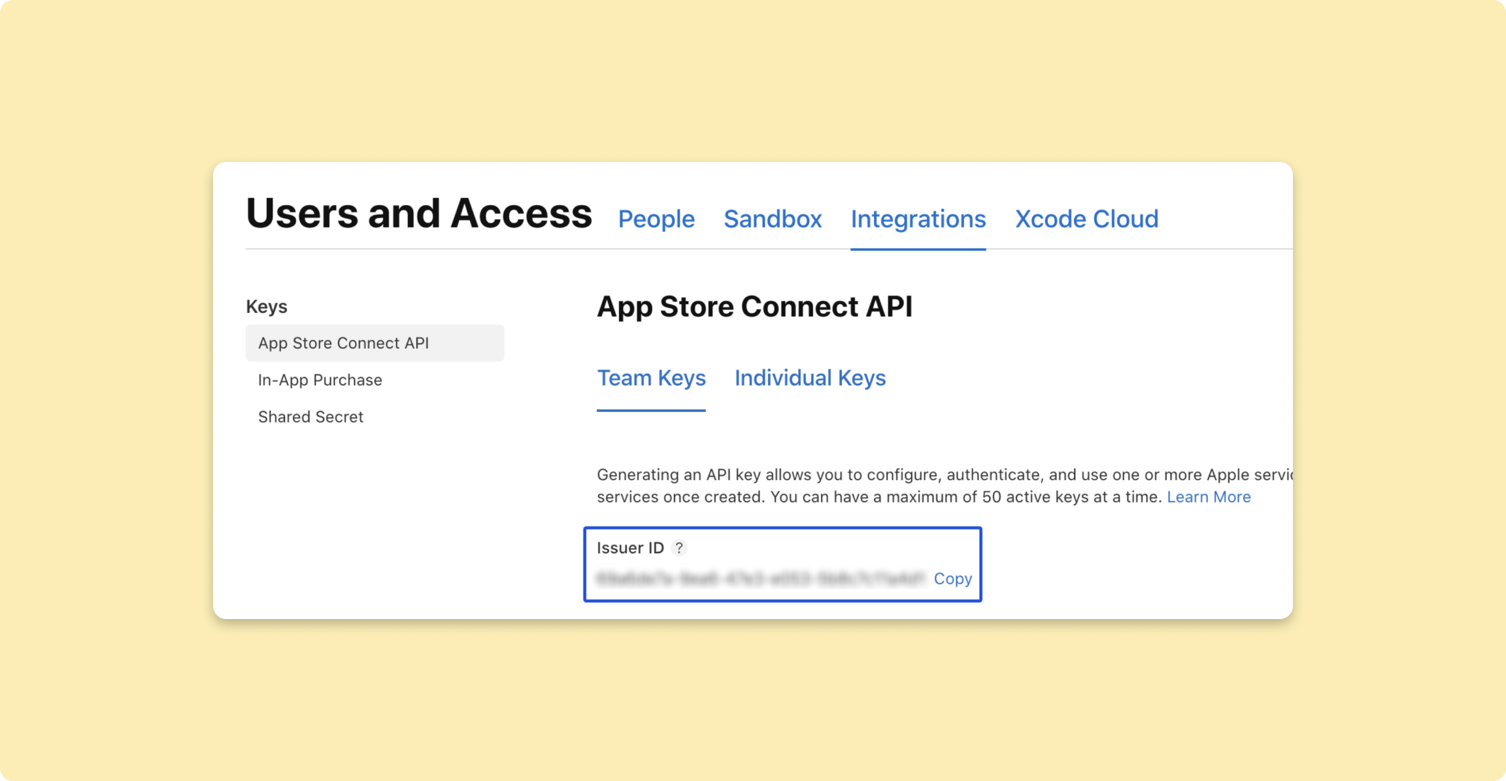
Task: Click the Learn More link
Action: pos(1209,497)
